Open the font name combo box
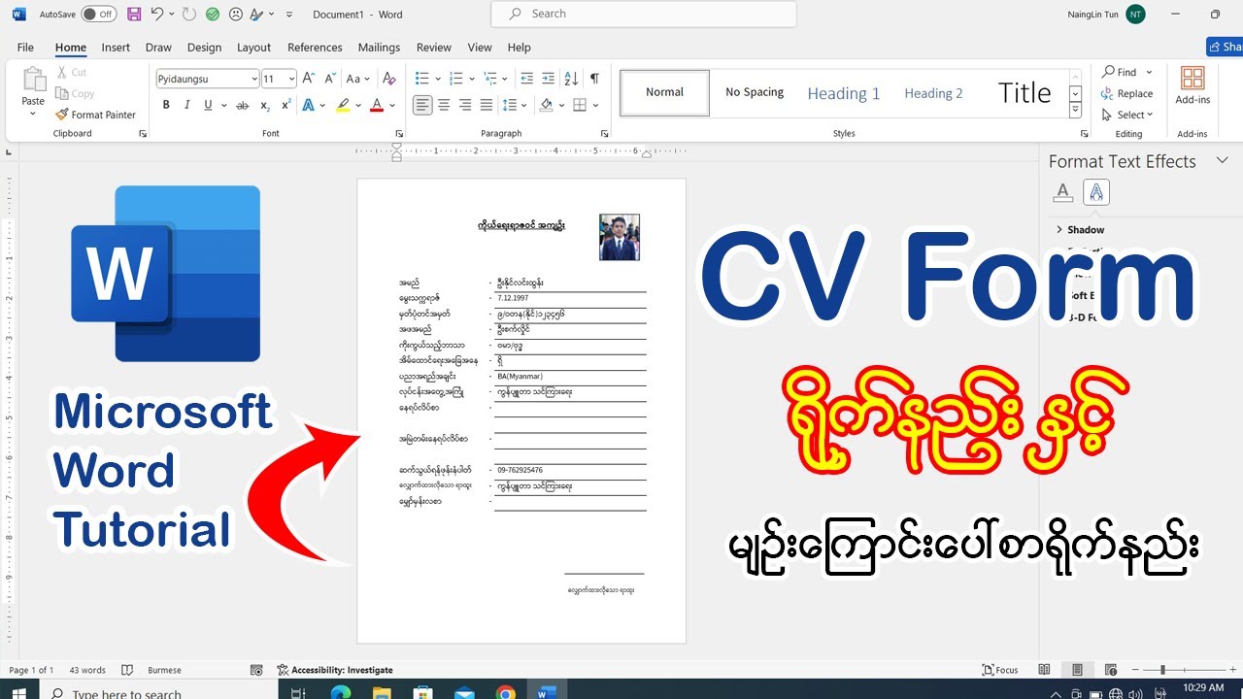This screenshot has height=699, width=1243. [208, 79]
